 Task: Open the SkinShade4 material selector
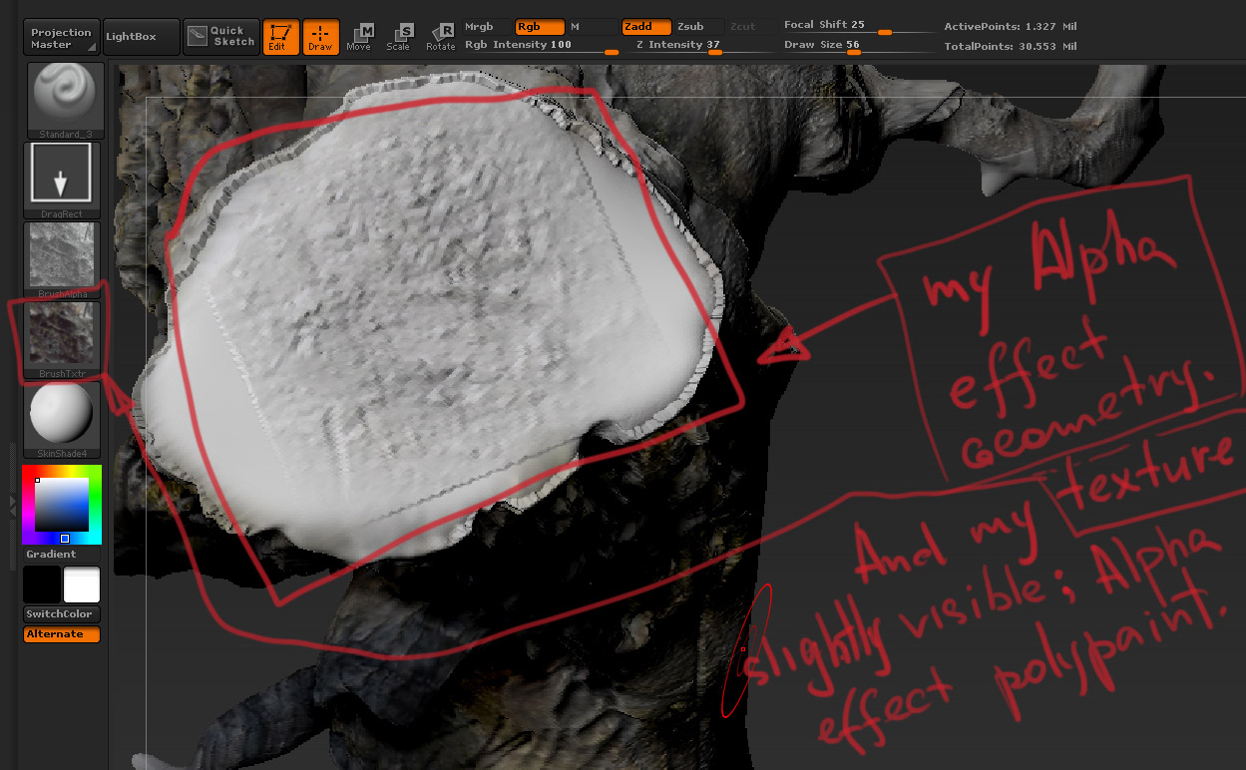coord(62,419)
